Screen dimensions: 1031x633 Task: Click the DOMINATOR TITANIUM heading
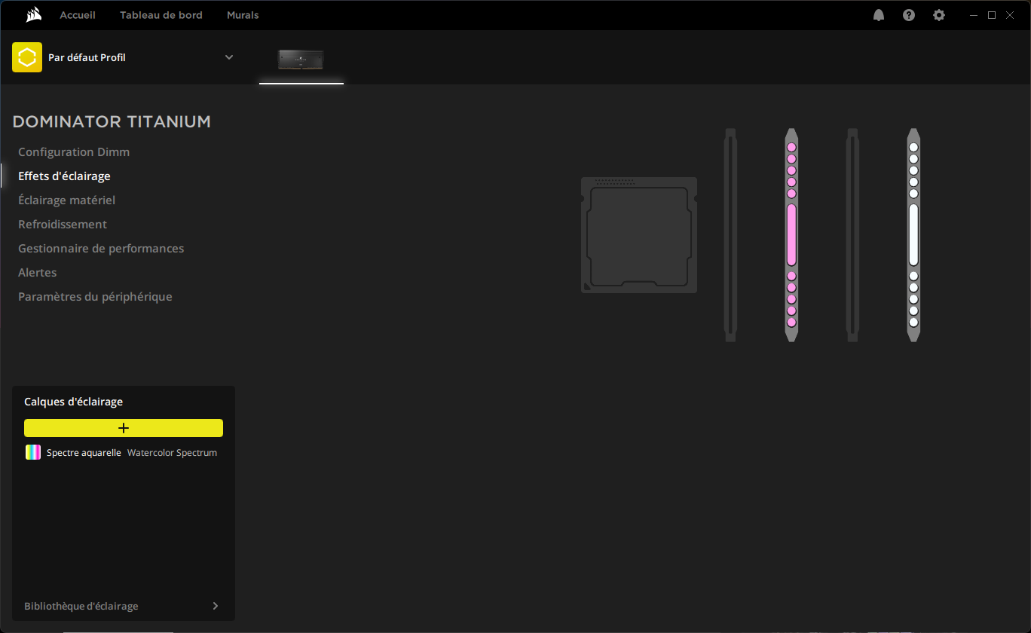click(112, 121)
